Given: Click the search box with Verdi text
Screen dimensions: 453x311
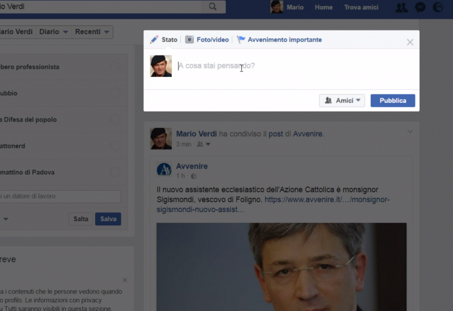Looking at the screenshot, I should (x=100, y=7).
